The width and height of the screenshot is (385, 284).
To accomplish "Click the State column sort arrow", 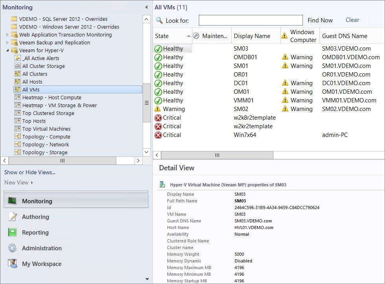I will [x=188, y=36].
